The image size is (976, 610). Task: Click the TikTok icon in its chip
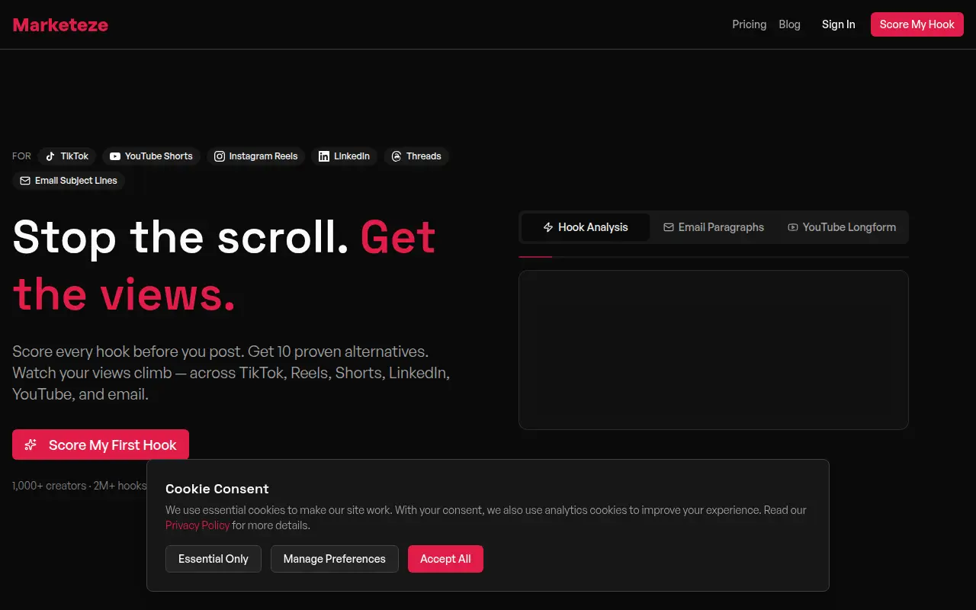pos(50,156)
